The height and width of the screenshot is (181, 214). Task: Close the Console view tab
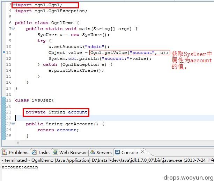(142, 152)
